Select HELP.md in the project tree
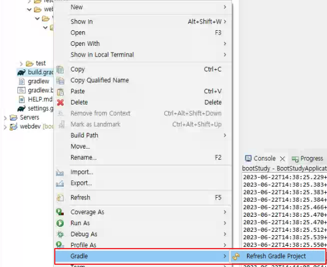This screenshot has height=267, width=327. [x=40, y=99]
